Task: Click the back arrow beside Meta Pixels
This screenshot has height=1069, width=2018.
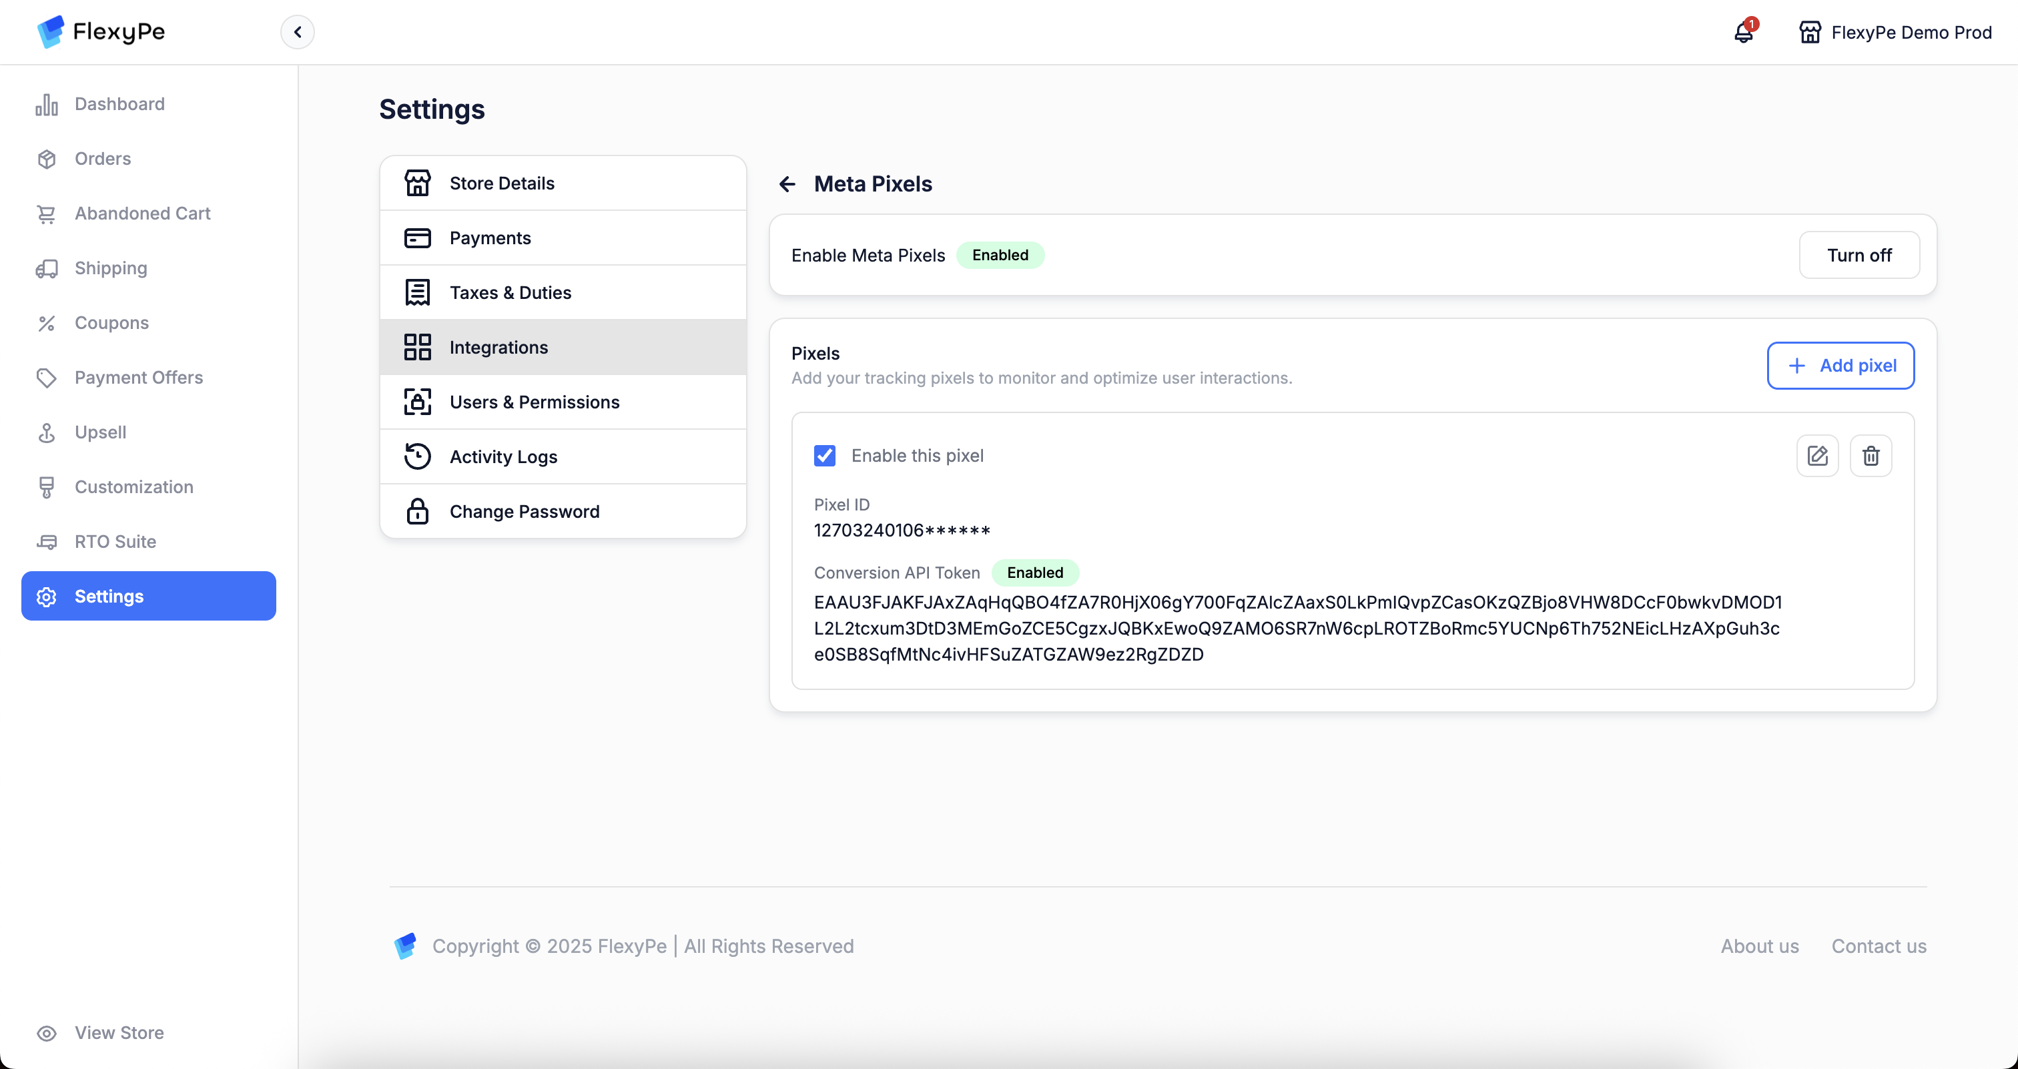Action: tap(787, 184)
